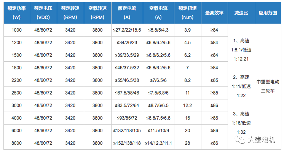Screen dimensions: 284x152
Task: Click the ≥85 efficiency cell for 2200W
Action: pyautogui.click(x=214, y=80)
